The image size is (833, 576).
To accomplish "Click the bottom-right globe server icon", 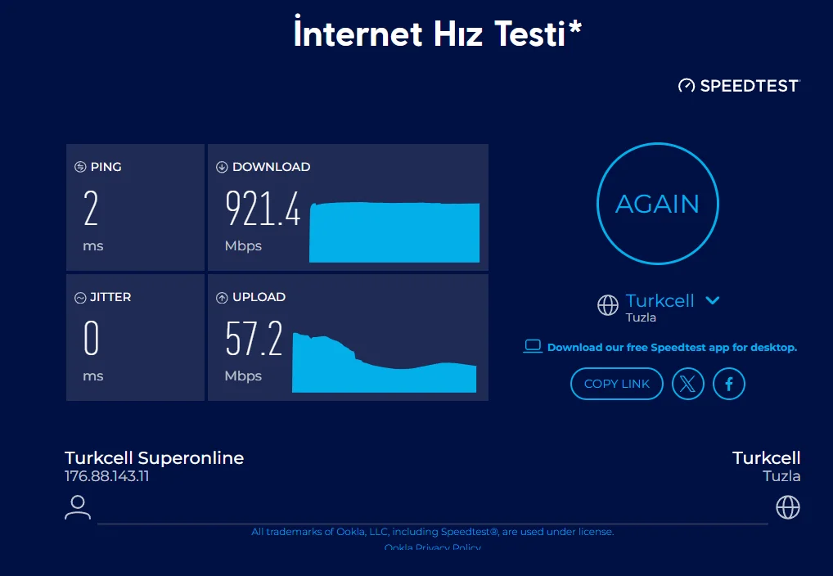I will pos(787,507).
